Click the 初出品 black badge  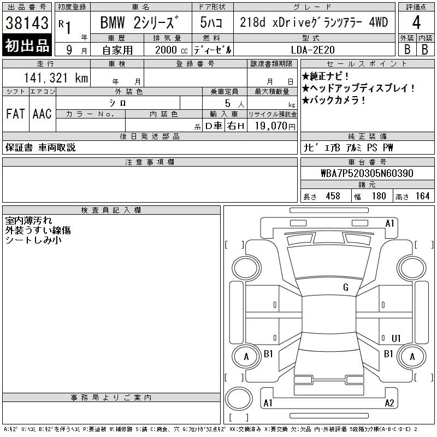pos(27,46)
